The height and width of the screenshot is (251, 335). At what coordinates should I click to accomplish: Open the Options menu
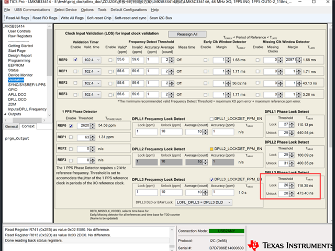[87, 10]
